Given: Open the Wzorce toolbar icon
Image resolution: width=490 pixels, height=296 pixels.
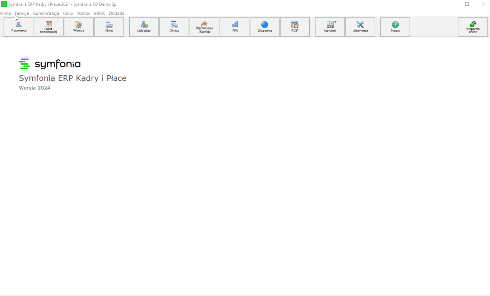Looking at the screenshot, I should [79, 27].
